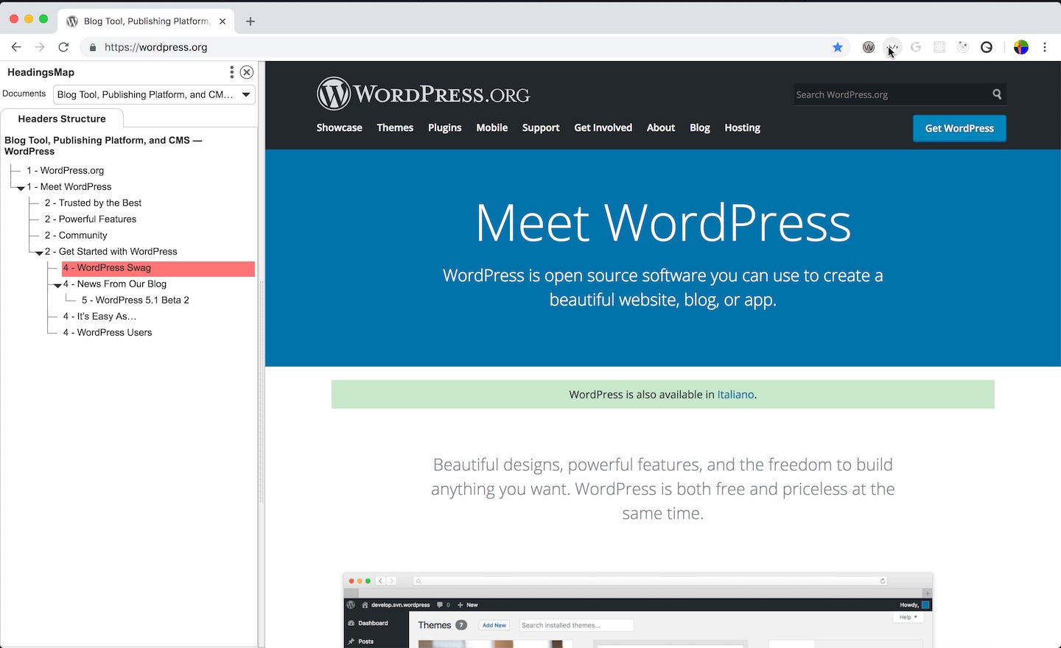
Task: Open the Showcase menu item
Action: point(340,127)
